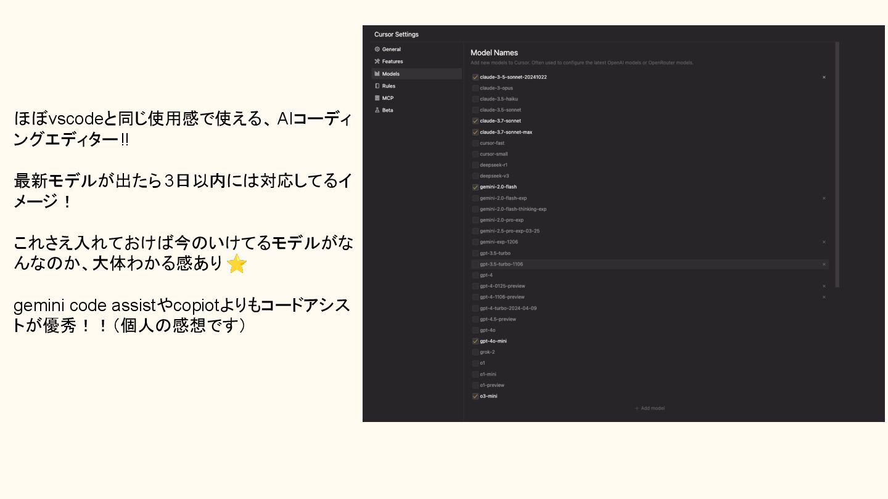Viewport: 888px width, 499px height.
Task: Tick the gemini-exp-1206 checkbox
Action: (475, 242)
